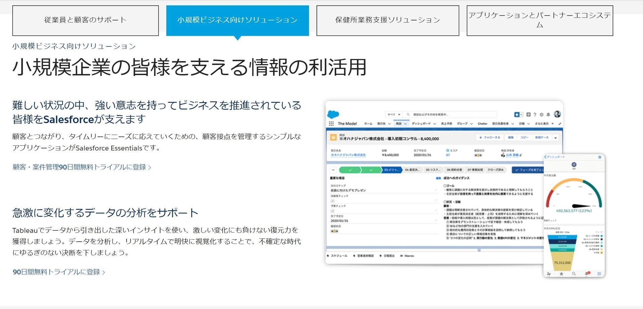Click the 編集 button in the record header

point(511,137)
